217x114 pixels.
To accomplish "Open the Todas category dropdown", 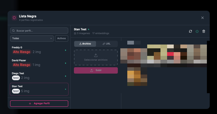I will point(32,39).
